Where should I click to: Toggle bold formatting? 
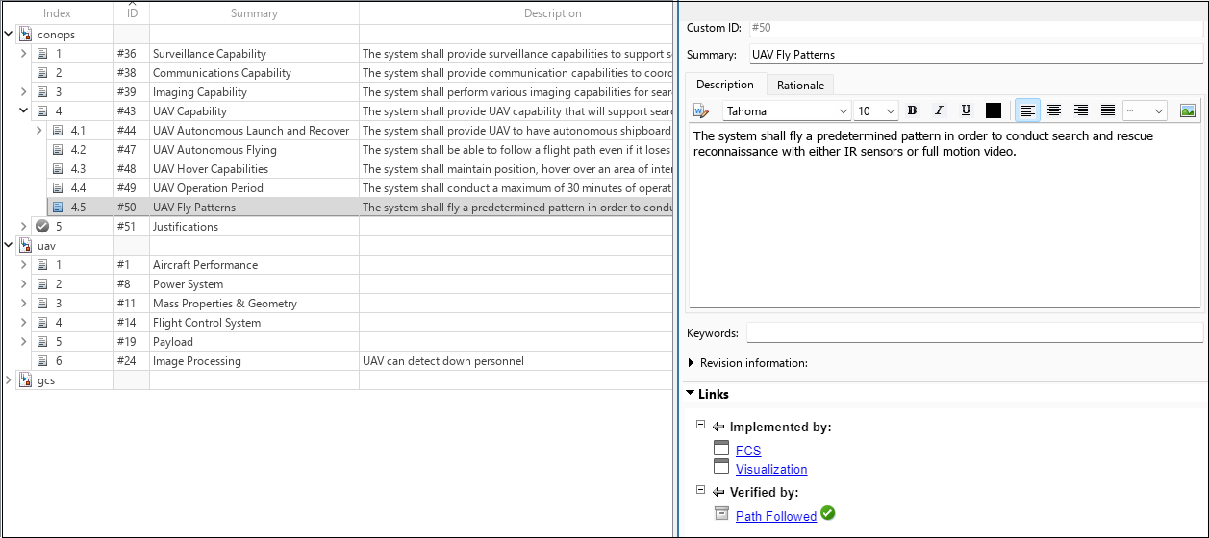coord(912,110)
